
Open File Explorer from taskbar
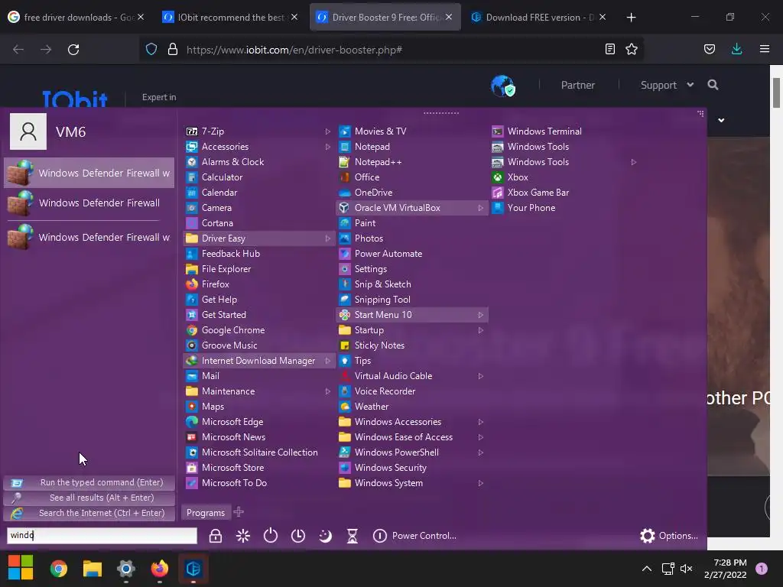pos(93,569)
